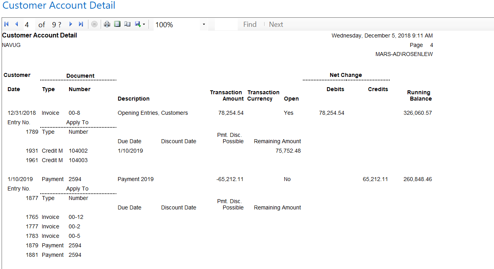Image resolution: width=494 pixels, height=269 pixels.
Task: Jump to the last report page
Action: click(81, 24)
